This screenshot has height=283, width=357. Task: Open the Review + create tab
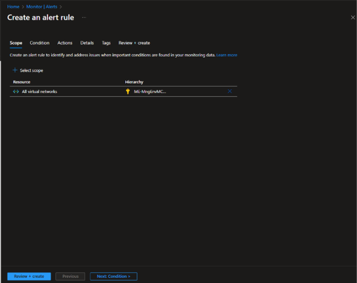(134, 43)
